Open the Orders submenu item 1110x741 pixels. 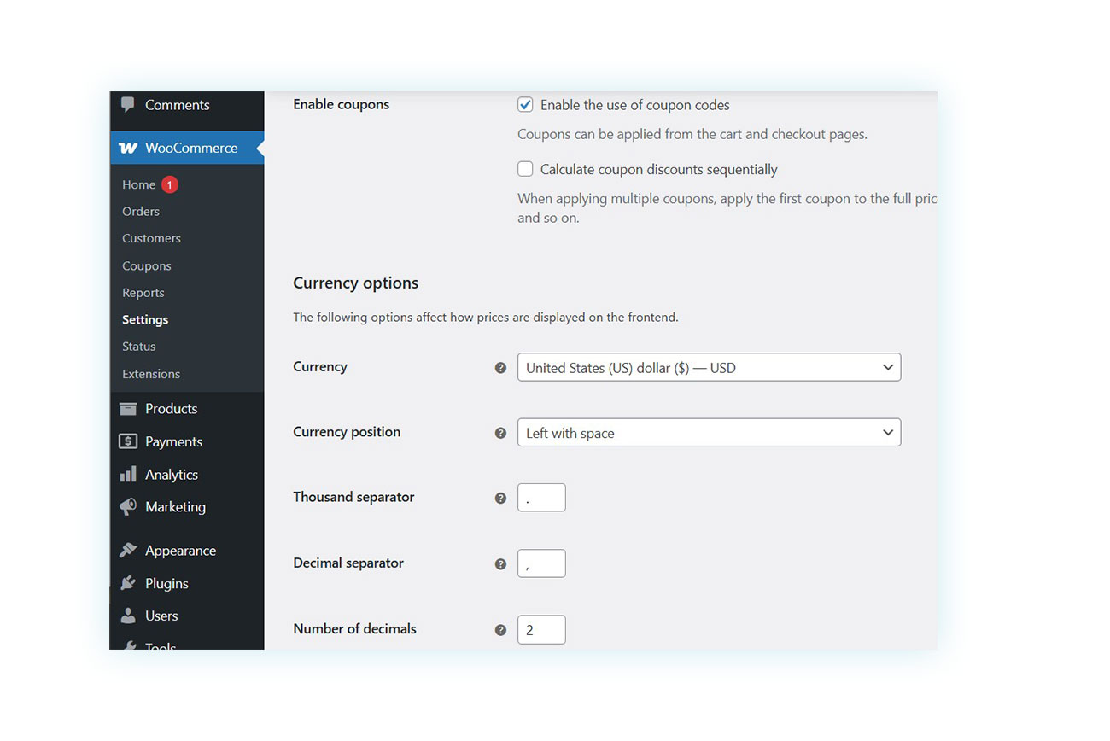[141, 211]
